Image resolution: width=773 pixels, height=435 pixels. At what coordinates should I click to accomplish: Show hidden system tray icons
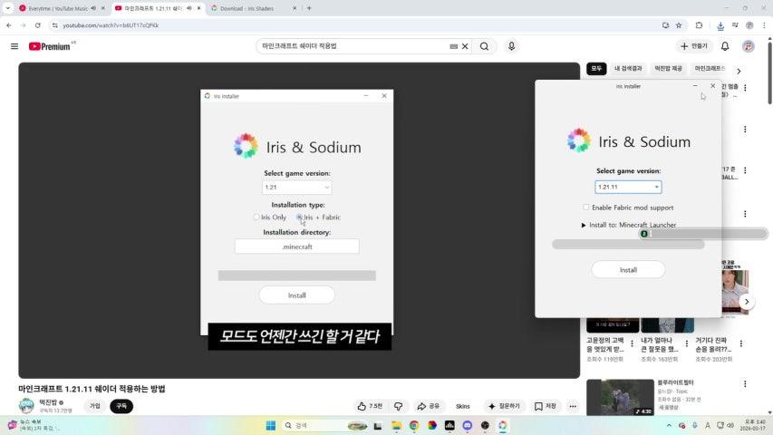[669, 425]
